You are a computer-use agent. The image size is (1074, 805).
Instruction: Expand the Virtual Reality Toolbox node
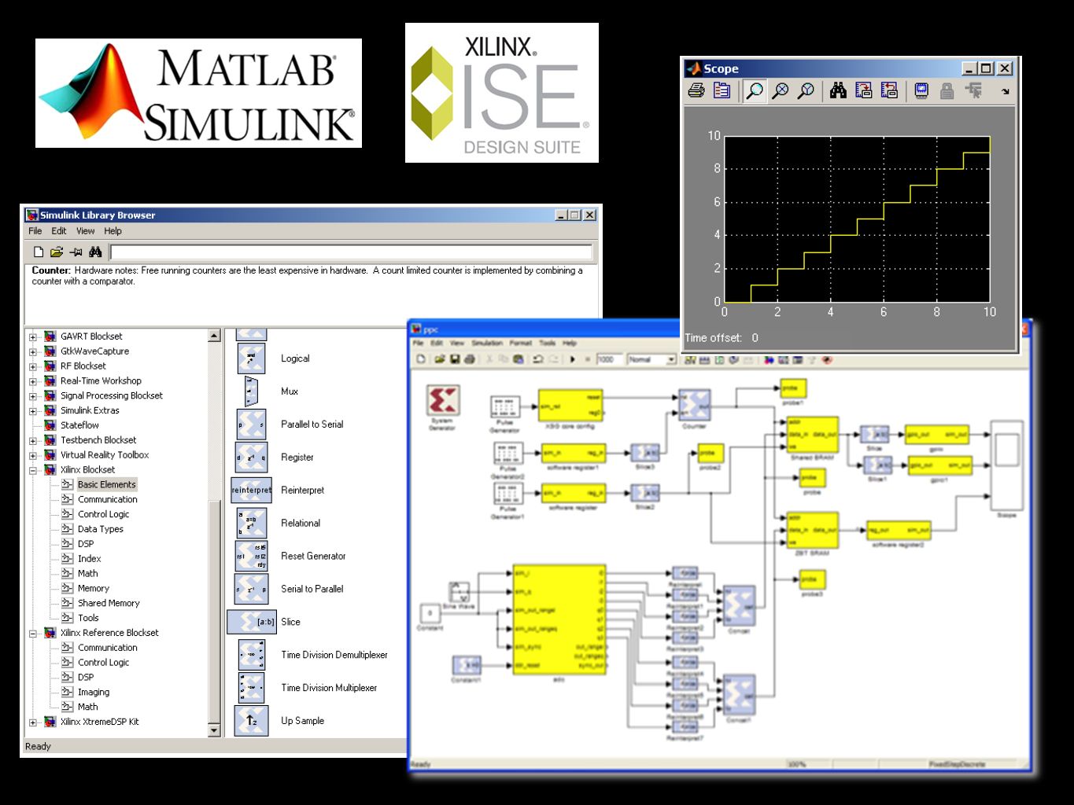point(33,456)
